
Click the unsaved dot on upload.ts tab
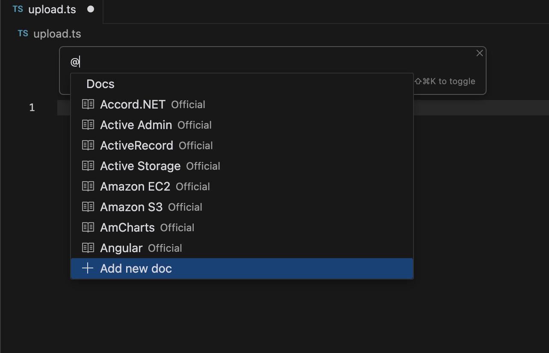pyautogui.click(x=91, y=9)
